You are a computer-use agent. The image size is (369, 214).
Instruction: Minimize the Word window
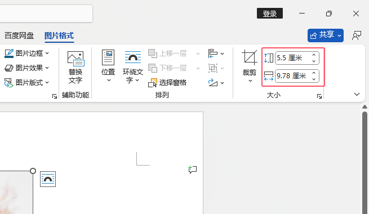(x=302, y=14)
